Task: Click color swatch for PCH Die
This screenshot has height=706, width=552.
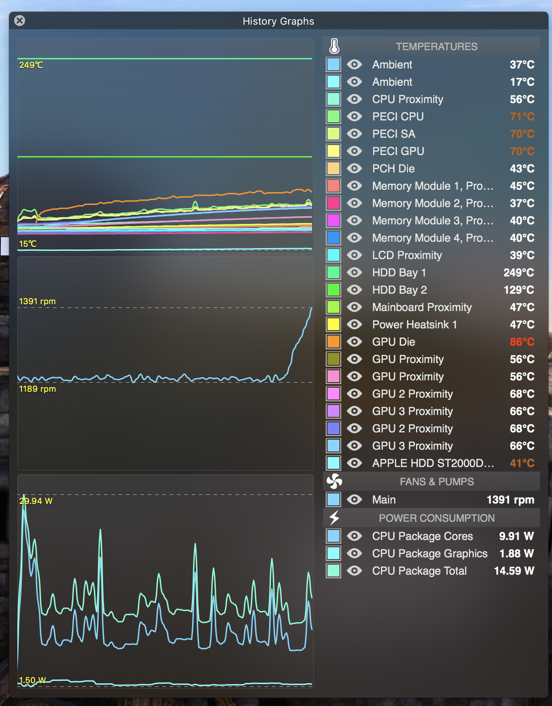Action: [333, 168]
